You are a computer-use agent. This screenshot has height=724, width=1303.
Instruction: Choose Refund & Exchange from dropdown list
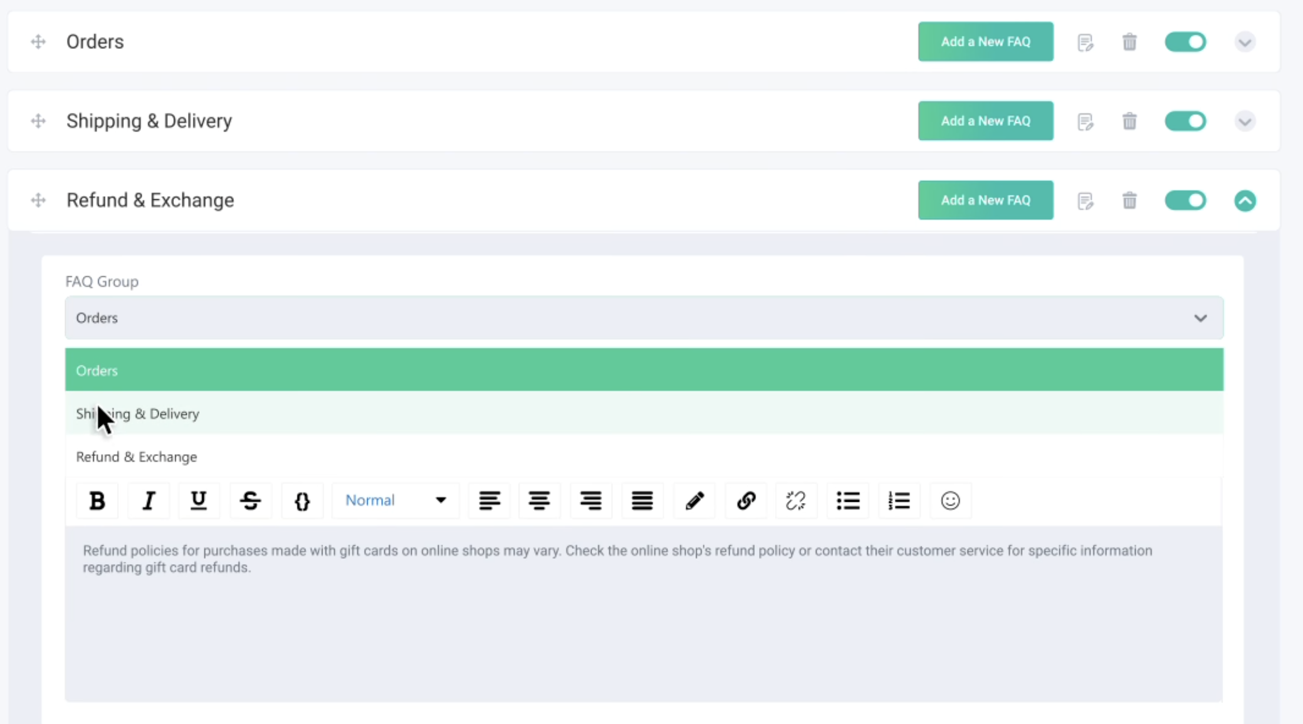[644, 457]
